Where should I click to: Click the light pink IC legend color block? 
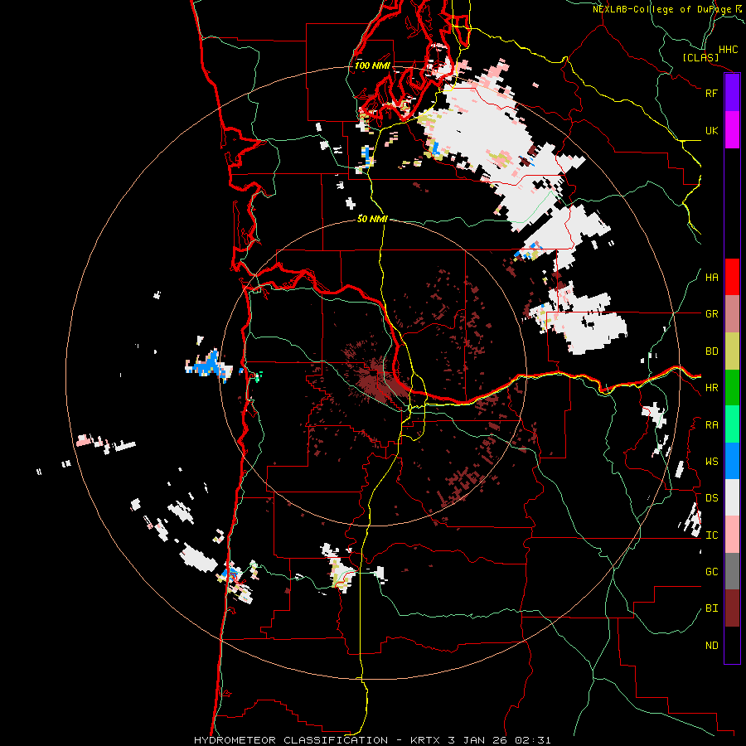[732, 535]
